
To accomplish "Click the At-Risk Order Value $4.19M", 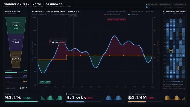I will tap(137, 98).
